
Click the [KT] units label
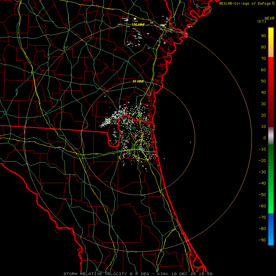click(262, 21)
